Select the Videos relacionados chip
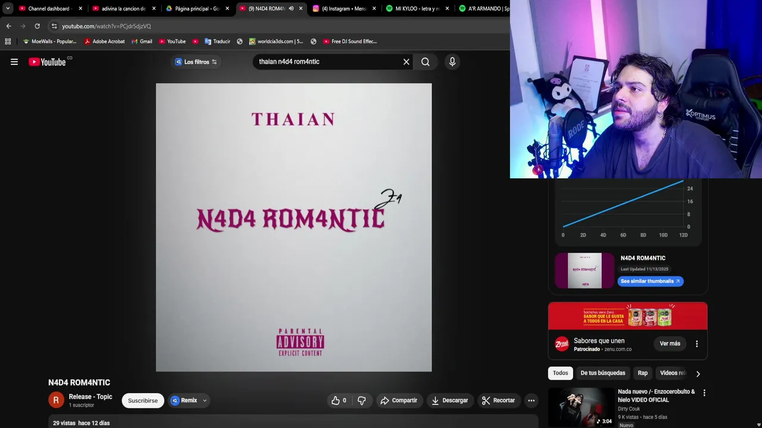The width and height of the screenshot is (762, 428). click(673, 373)
